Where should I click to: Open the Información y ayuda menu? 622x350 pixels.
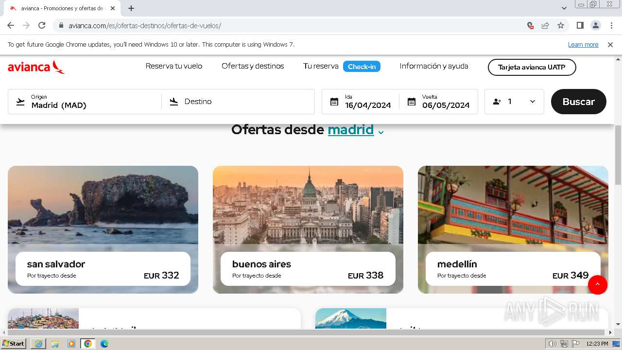pyautogui.click(x=434, y=66)
